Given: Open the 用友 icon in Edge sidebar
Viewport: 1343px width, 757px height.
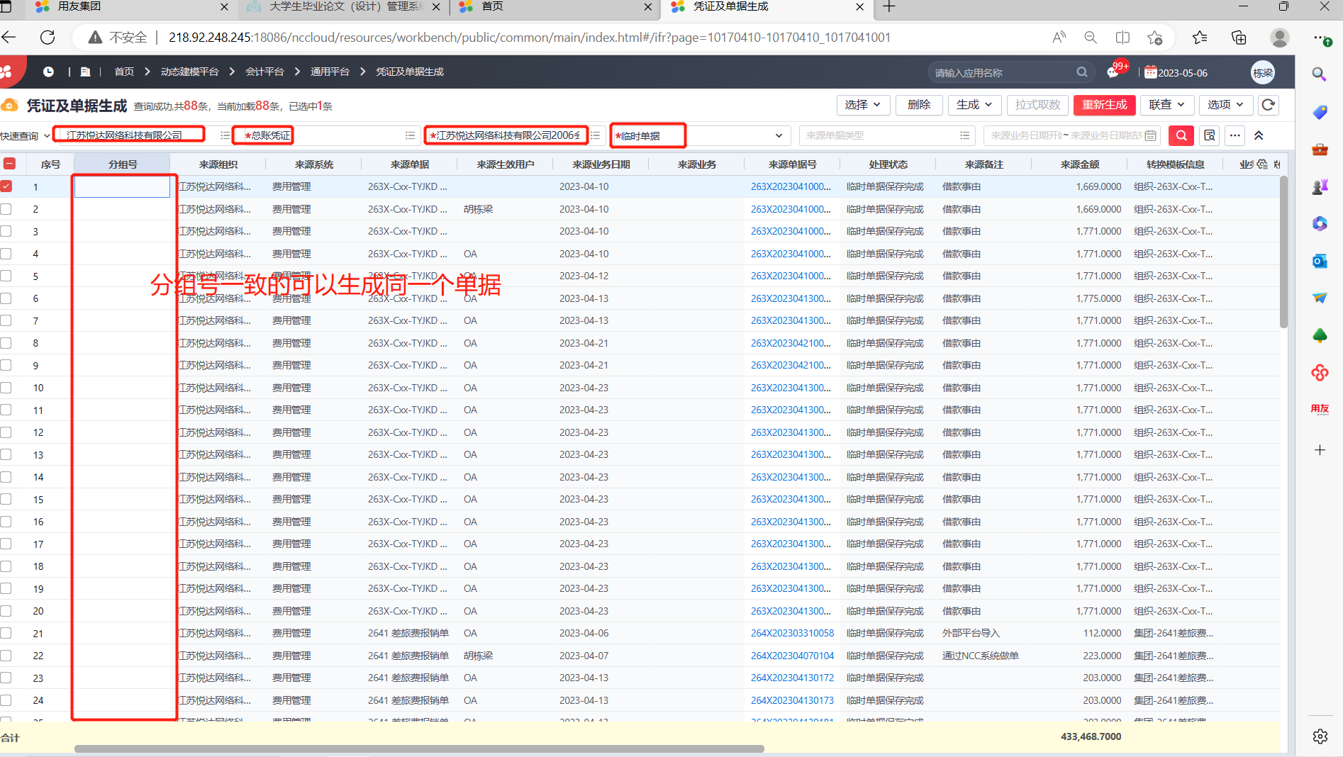Looking at the screenshot, I should (1320, 409).
